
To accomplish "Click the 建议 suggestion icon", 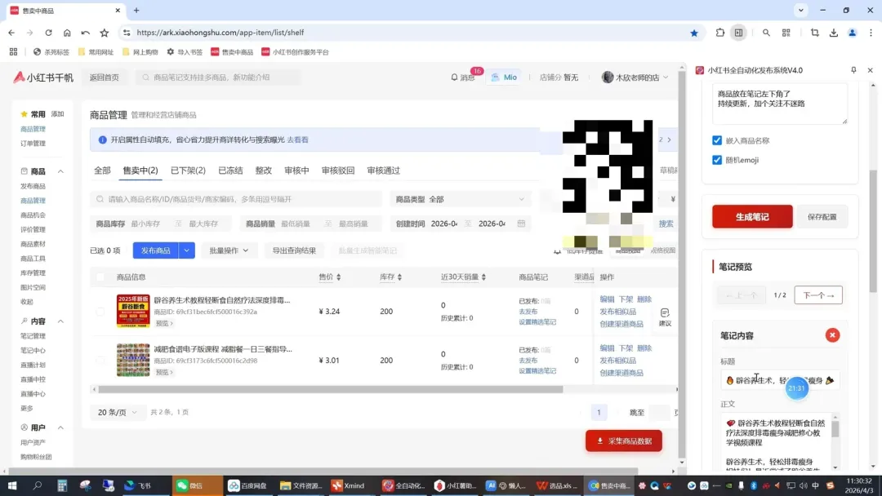I will (665, 317).
